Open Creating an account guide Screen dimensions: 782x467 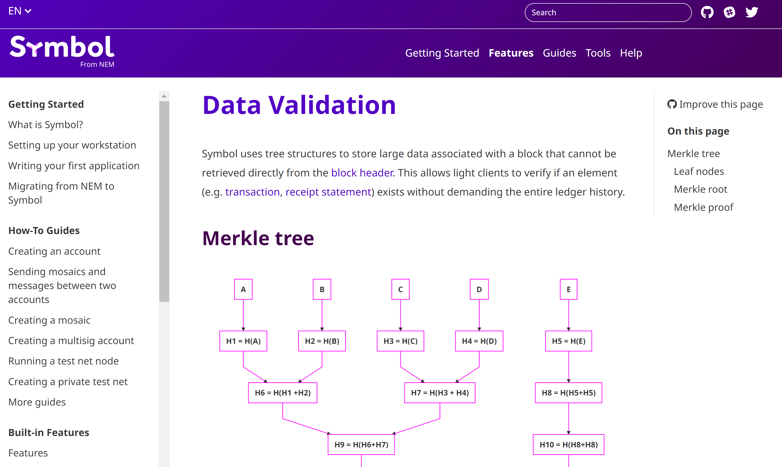[54, 251]
